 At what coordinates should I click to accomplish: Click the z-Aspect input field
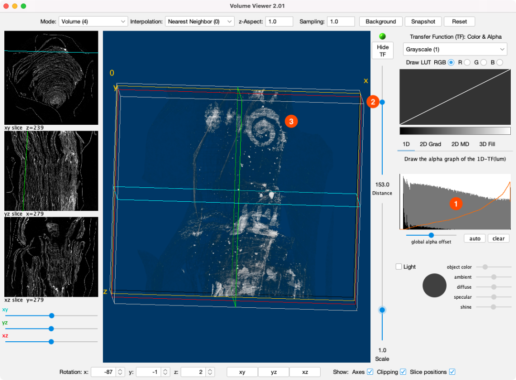pyautogui.click(x=279, y=22)
